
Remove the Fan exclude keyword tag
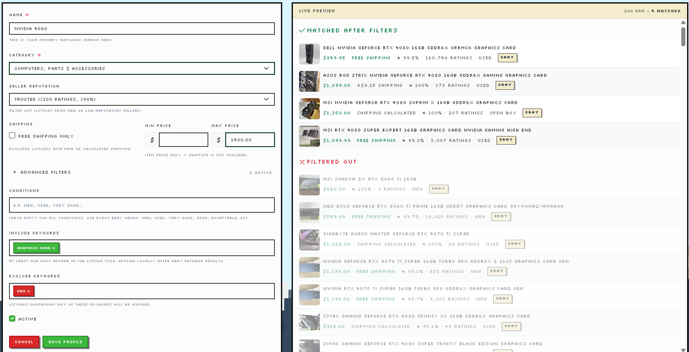pyautogui.click(x=29, y=291)
